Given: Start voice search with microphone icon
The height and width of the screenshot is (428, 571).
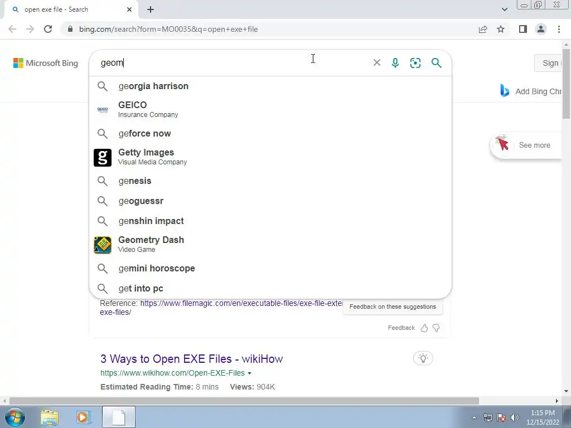Looking at the screenshot, I should (395, 62).
